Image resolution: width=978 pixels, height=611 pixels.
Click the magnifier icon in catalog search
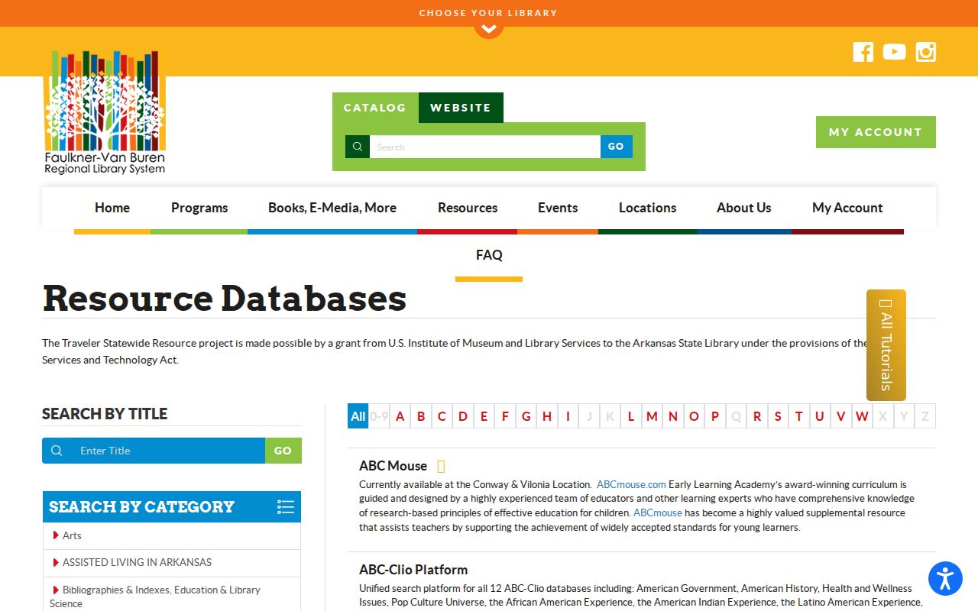[x=358, y=147]
